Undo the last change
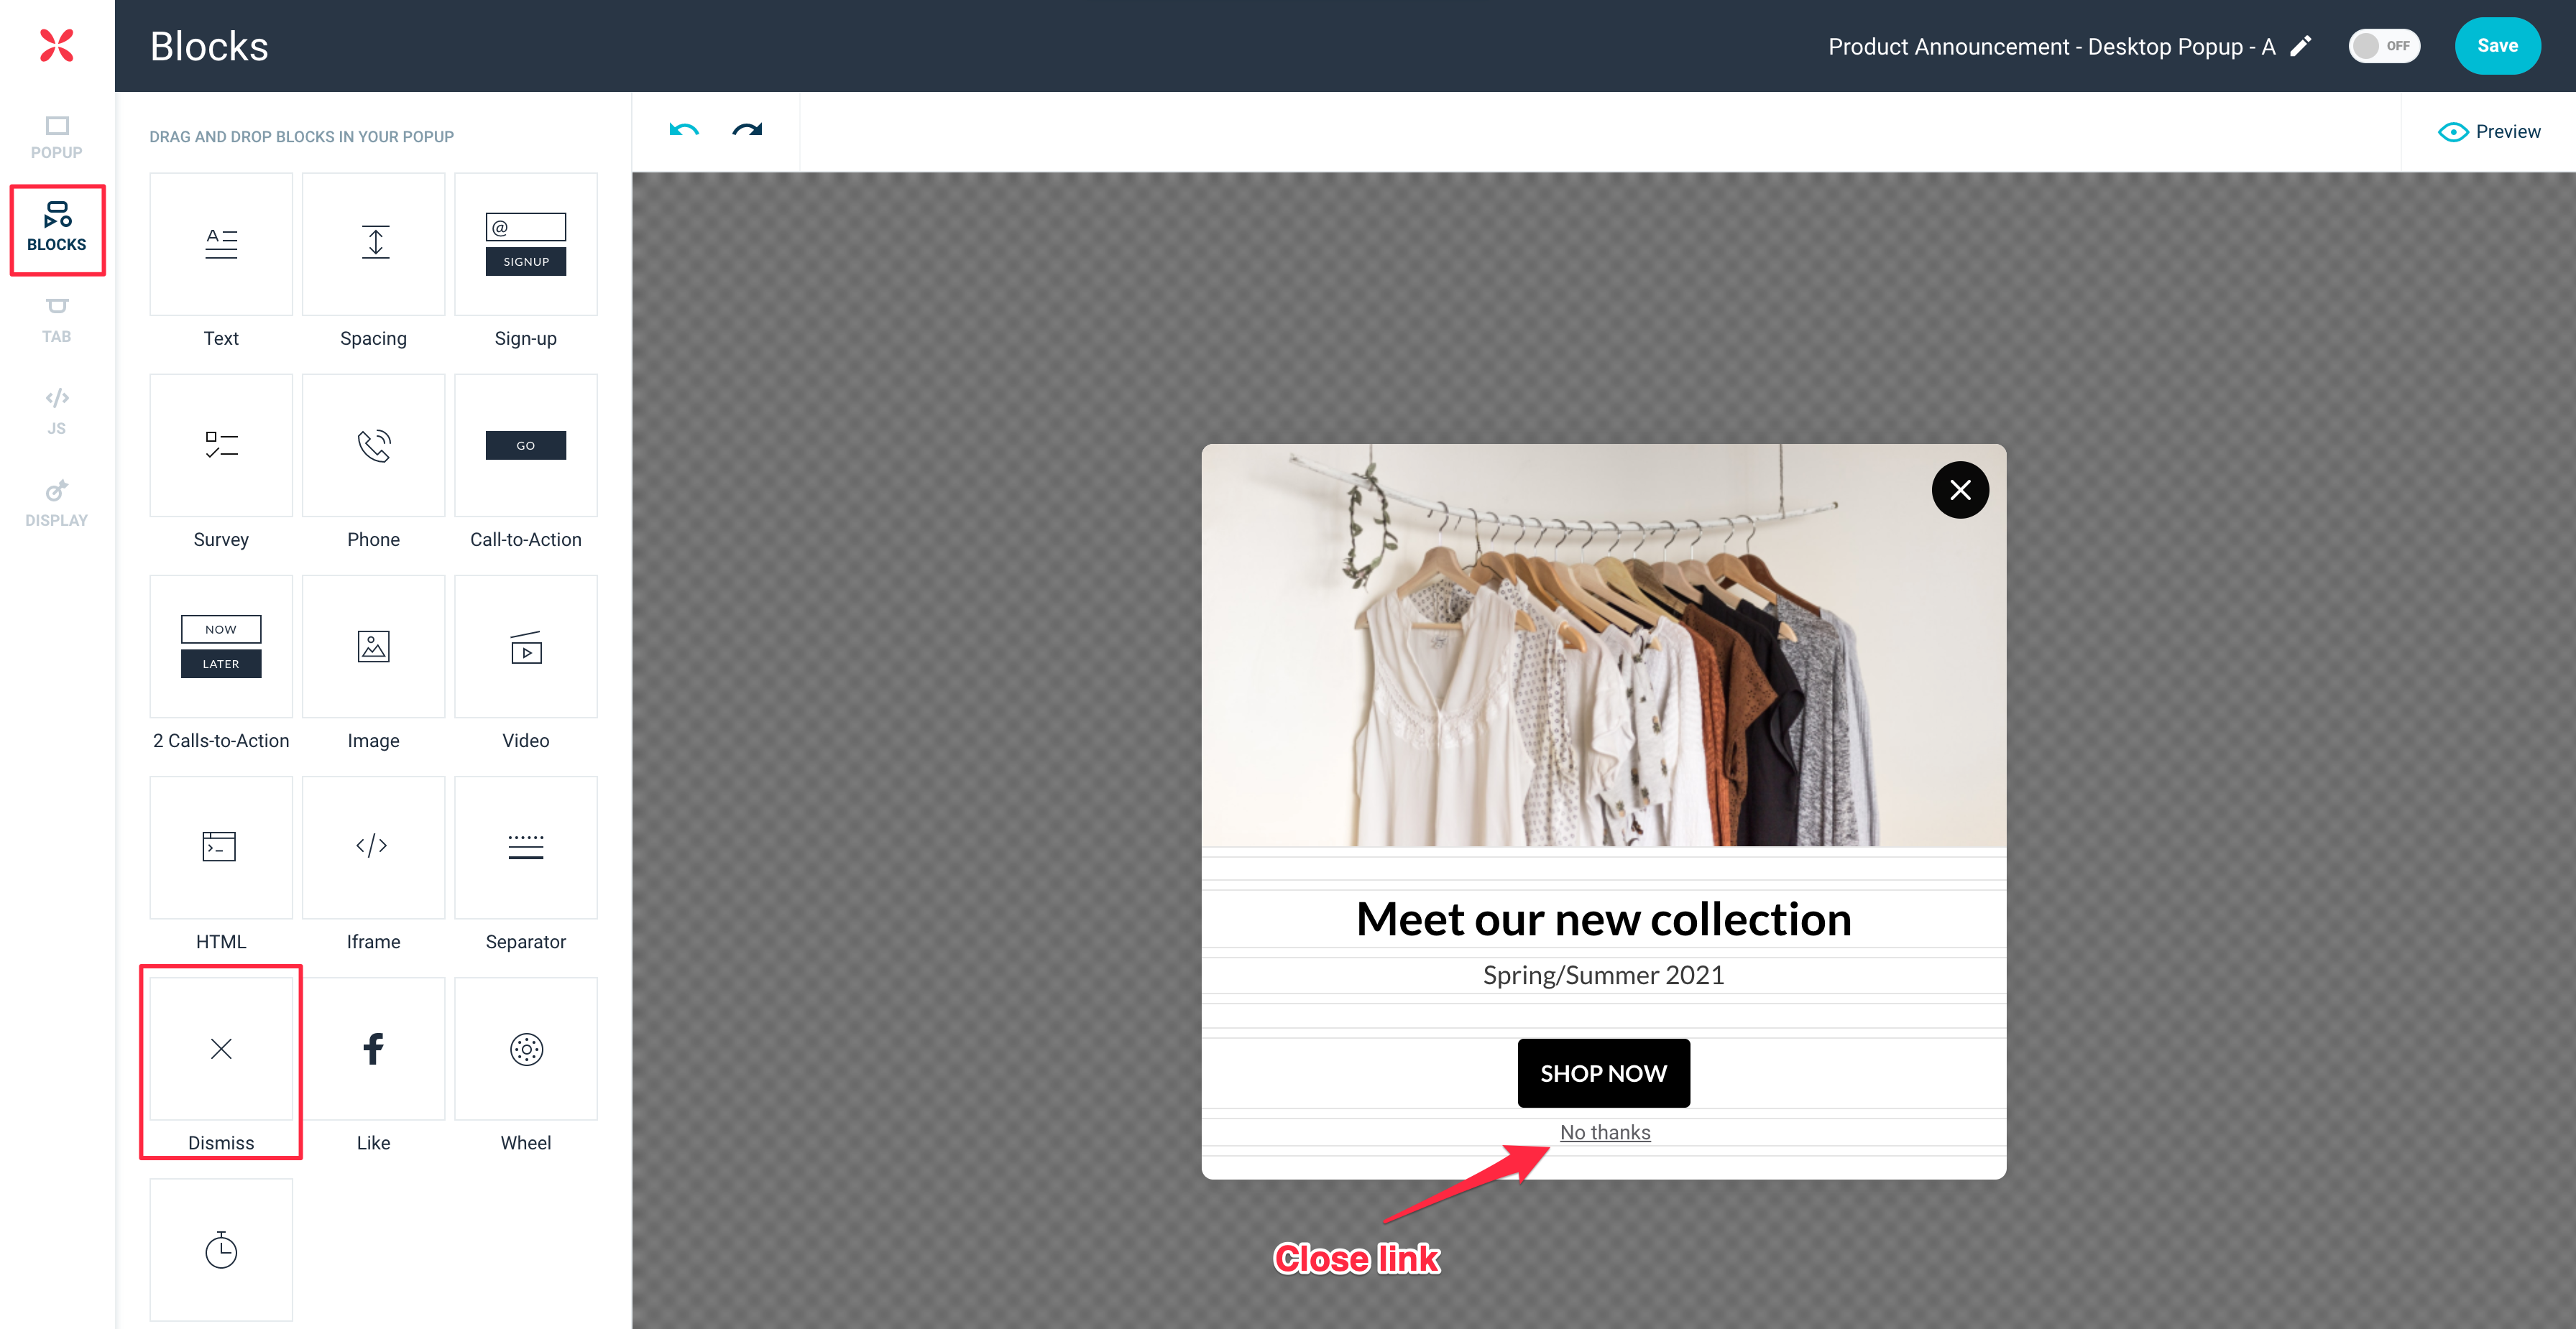2576x1329 pixels. point(684,130)
